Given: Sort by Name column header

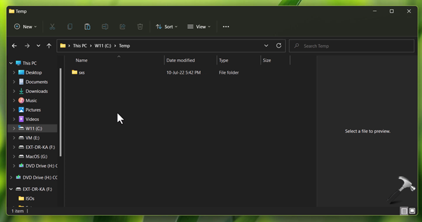Looking at the screenshot, I should [81, 60].
